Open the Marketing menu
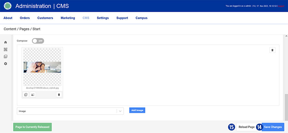288x133 pixels. coord(68,18)
